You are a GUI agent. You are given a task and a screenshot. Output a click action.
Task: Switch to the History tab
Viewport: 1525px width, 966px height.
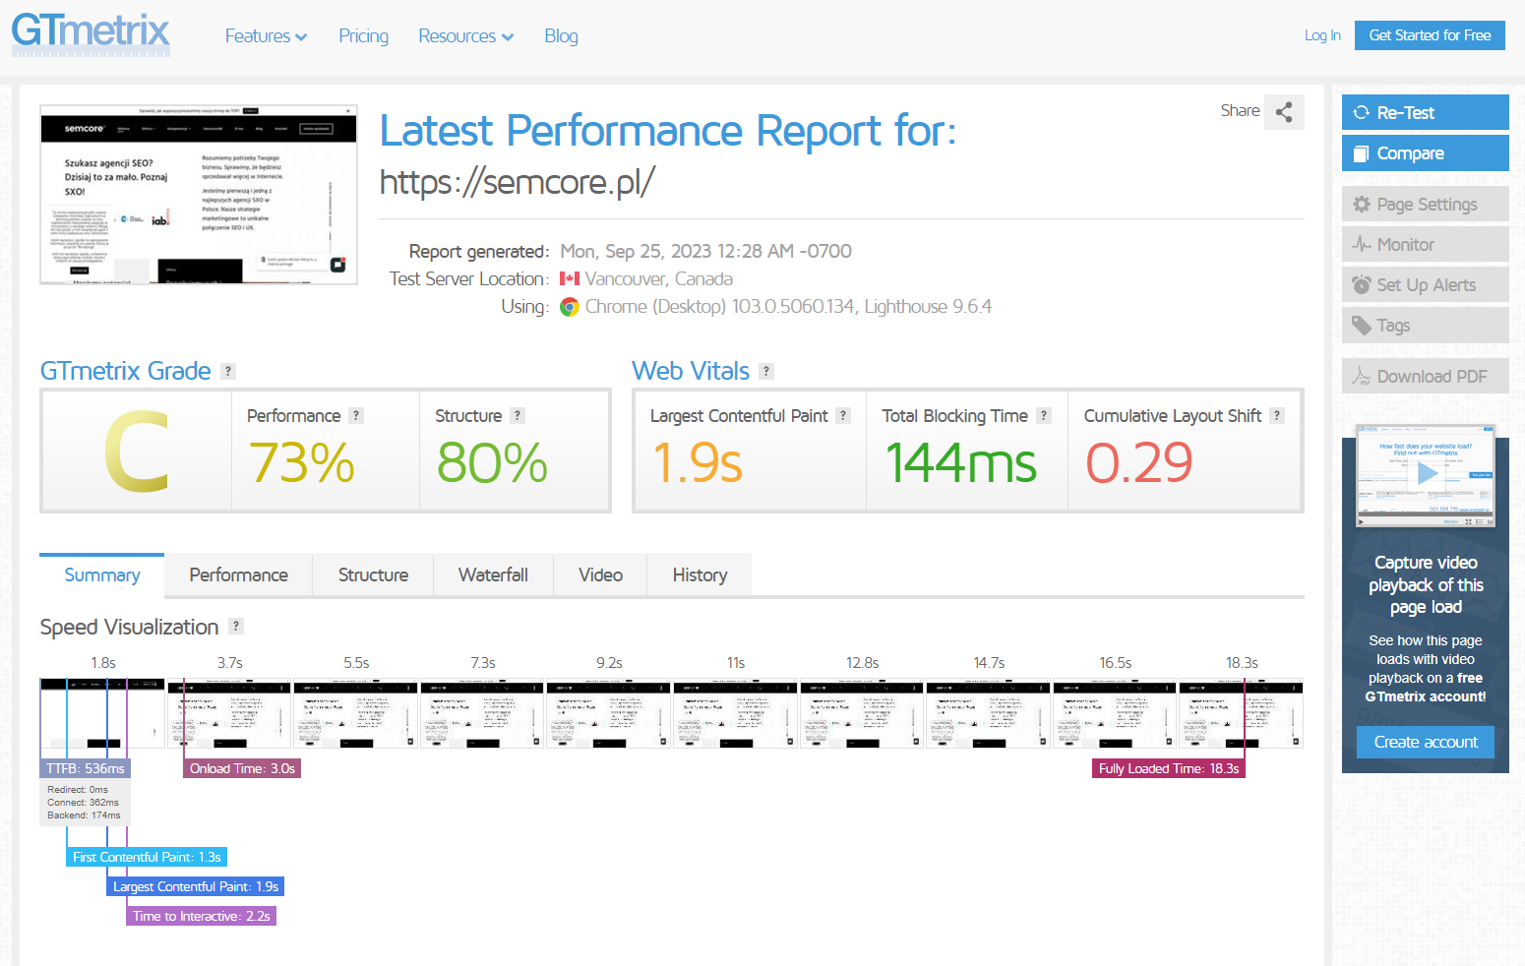(x=700, y=574)
